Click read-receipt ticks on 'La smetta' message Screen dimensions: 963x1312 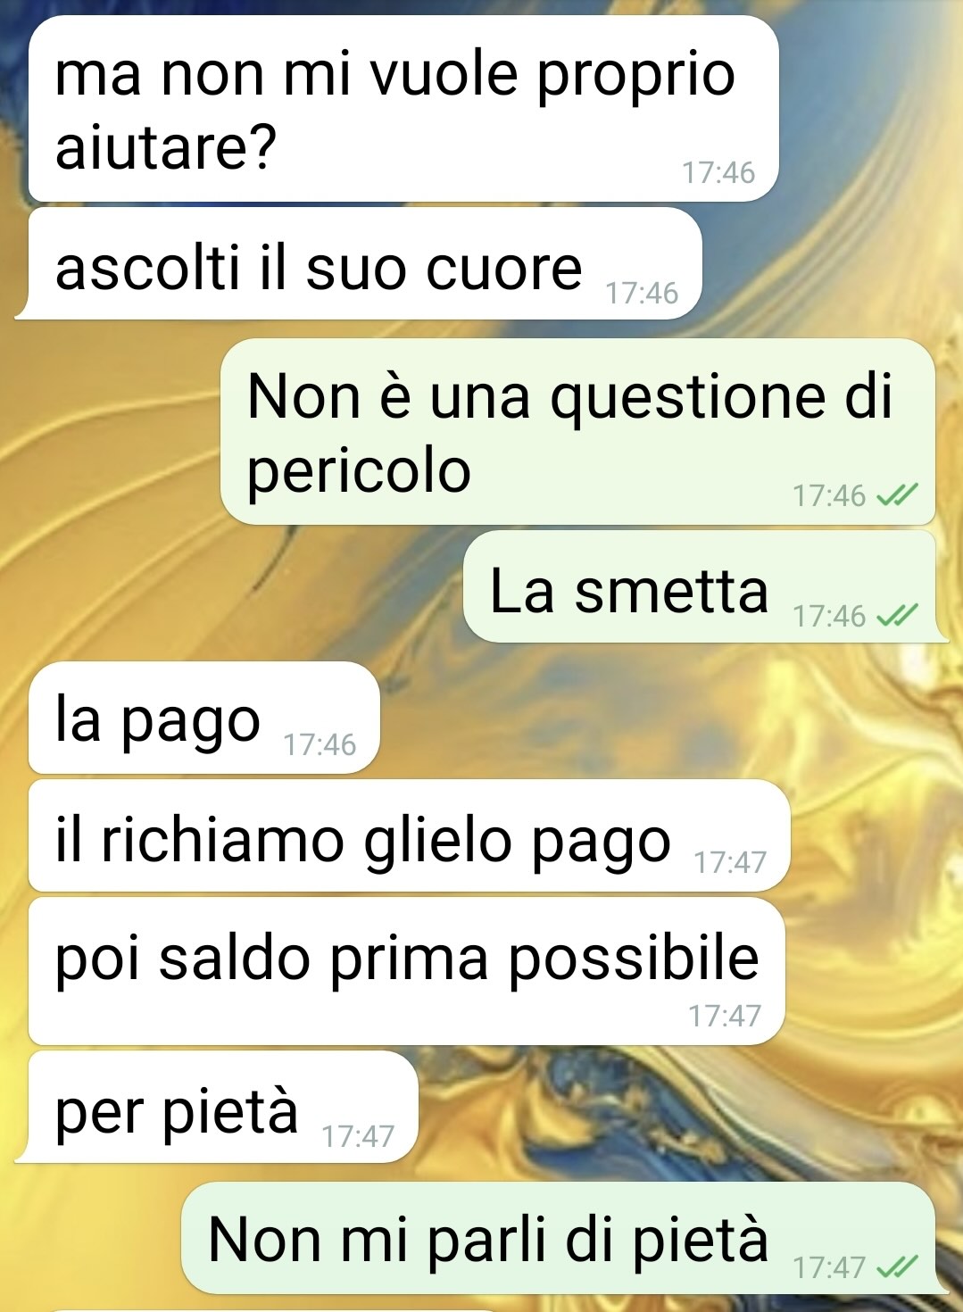pyautogui.click(x=897, y=616)
